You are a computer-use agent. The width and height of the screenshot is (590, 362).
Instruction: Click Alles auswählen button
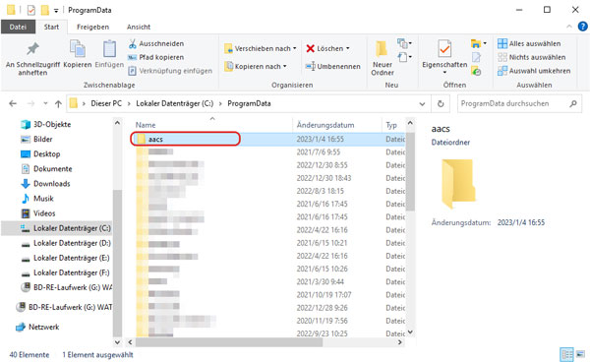529,43
